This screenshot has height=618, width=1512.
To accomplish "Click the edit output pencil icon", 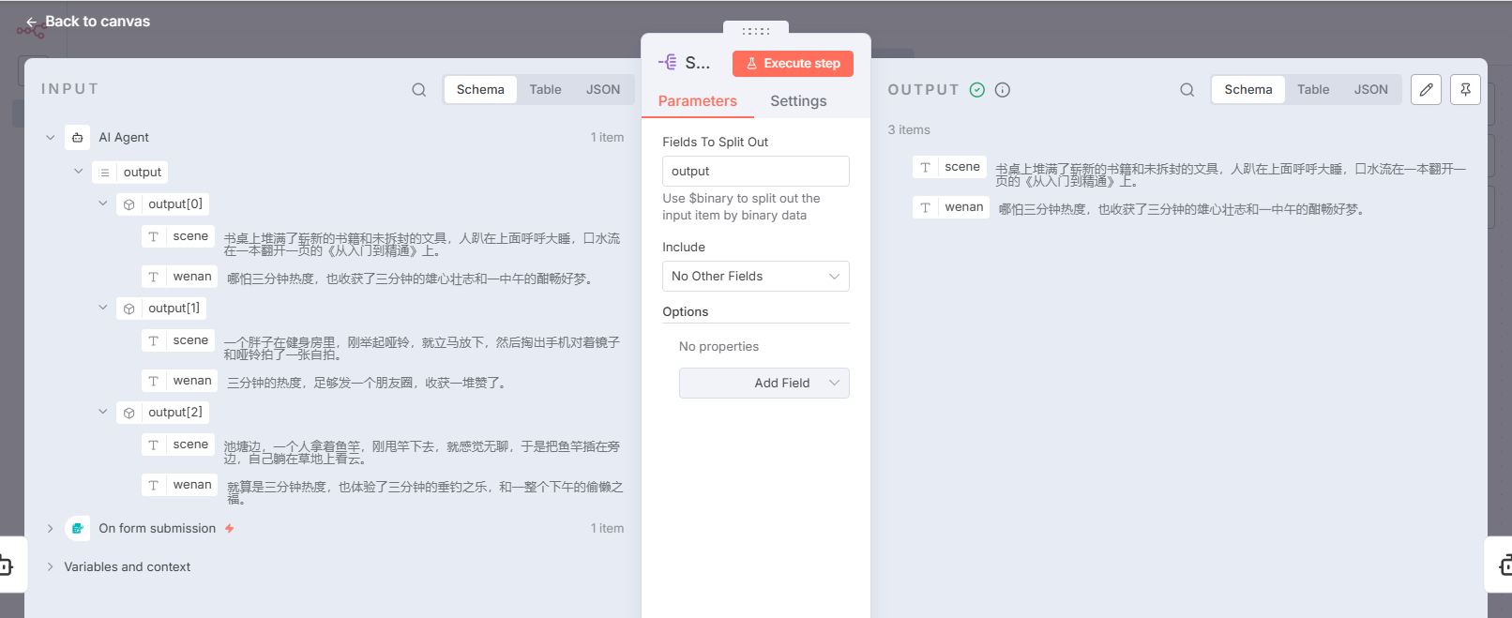I will click(x=1426, y=90).
